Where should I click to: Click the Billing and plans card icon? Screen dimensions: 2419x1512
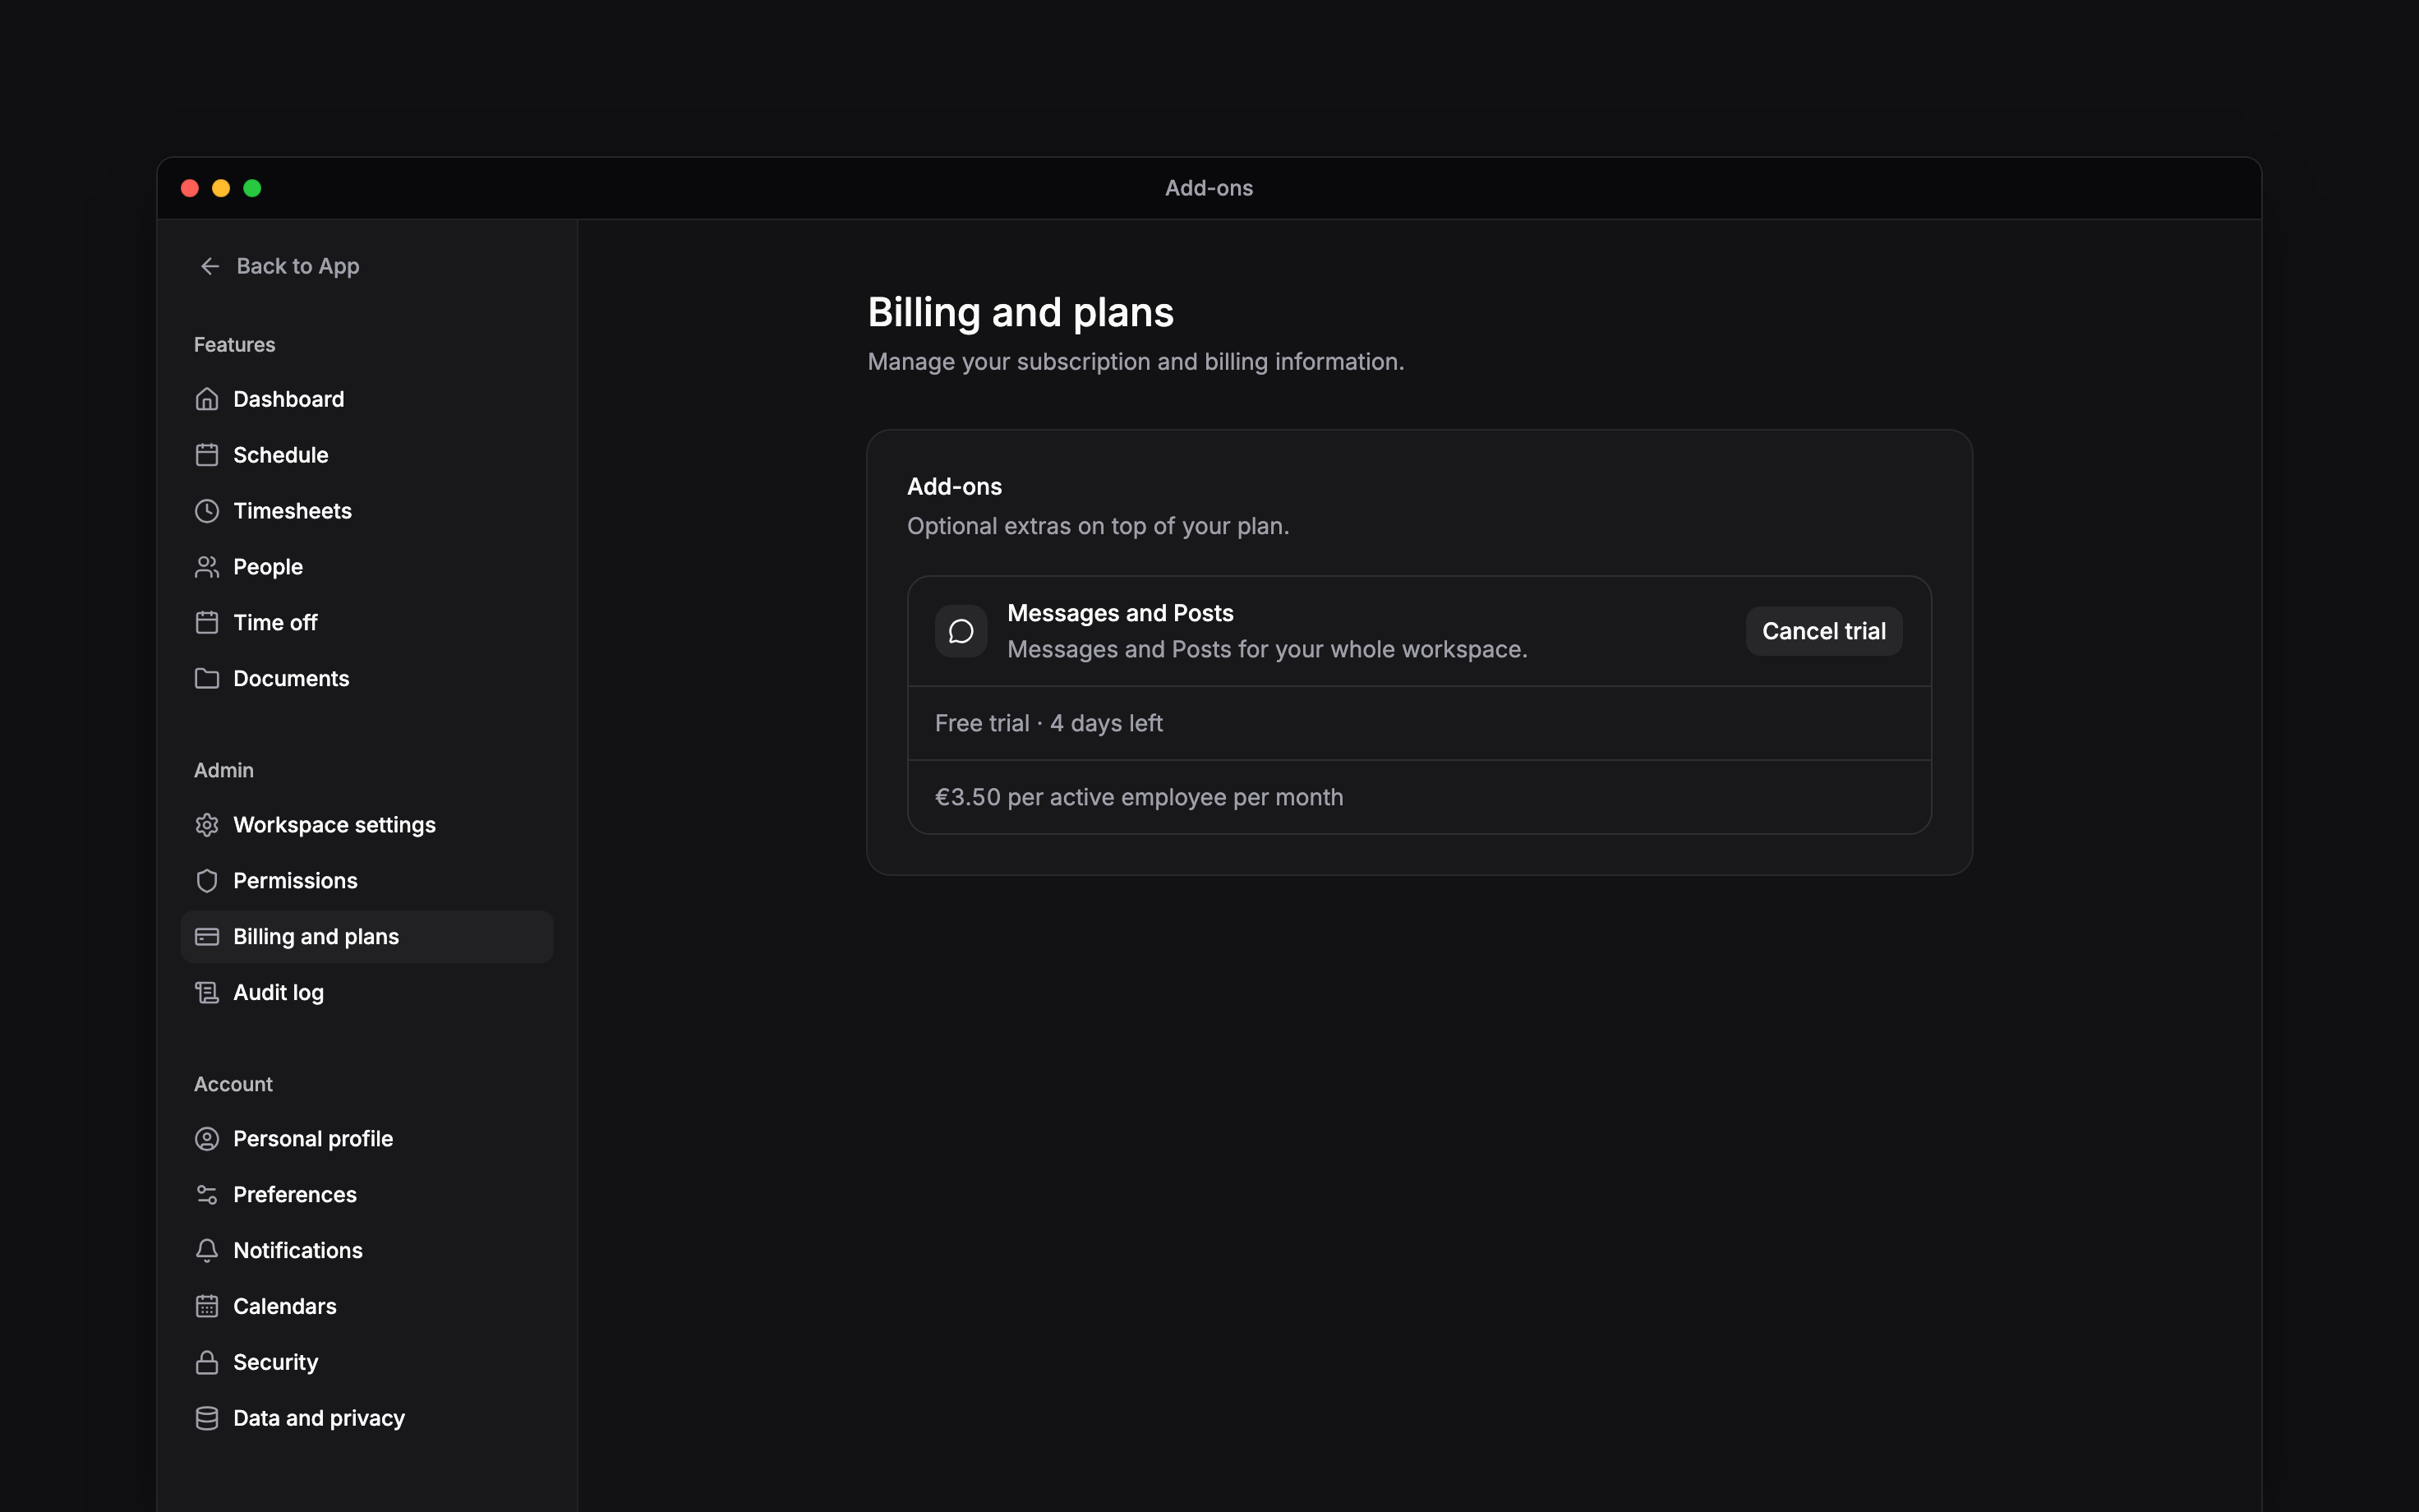point(207,937)
